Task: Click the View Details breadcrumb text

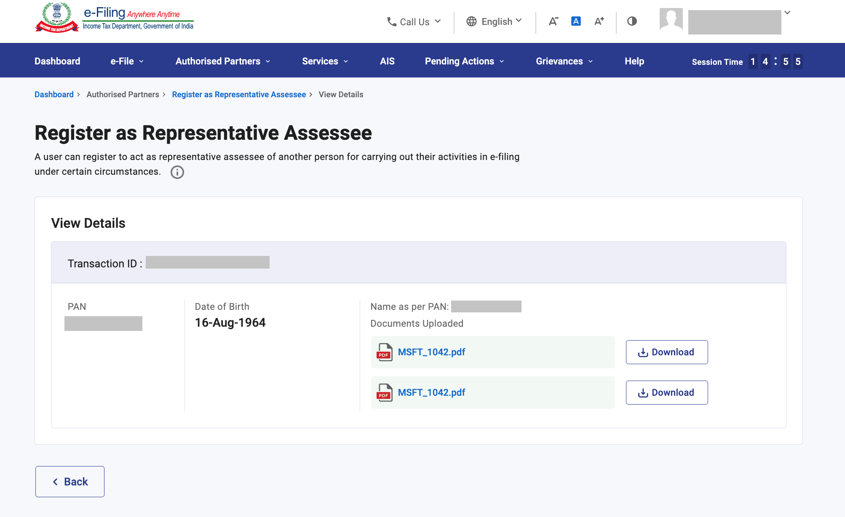Action: (341, 94)
